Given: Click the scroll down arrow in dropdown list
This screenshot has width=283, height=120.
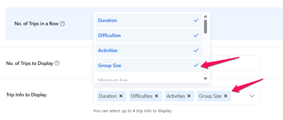Looking at the screenshot, I should (205, 79).
